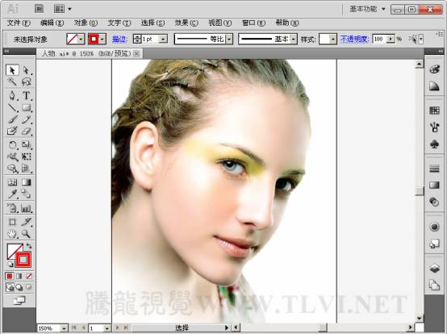The image size is (447, 334).
Task: Click the 不透明度 opacity link
Action: (355, 39)
